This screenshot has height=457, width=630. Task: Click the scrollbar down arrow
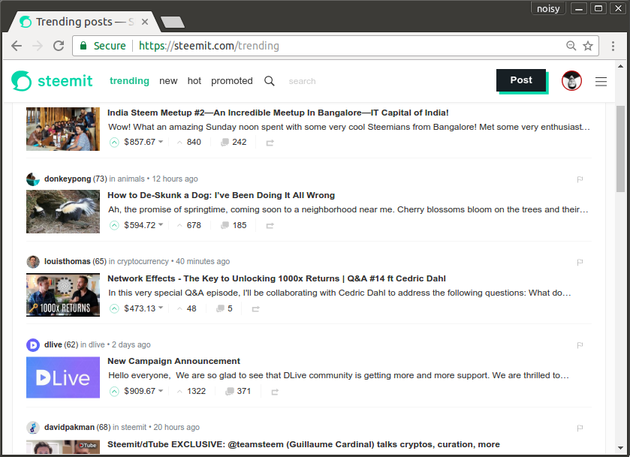pyautogui.click(x=621, y=447)
